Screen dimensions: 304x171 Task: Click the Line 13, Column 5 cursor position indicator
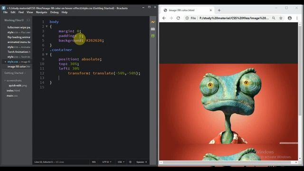43,162
